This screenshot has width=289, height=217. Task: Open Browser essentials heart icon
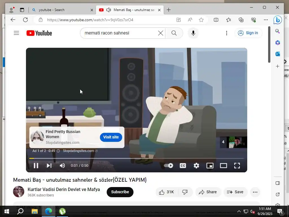pyautogui.click(x=253, y=20)
